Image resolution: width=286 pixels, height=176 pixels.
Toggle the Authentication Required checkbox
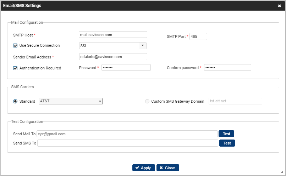pos(15,68)
